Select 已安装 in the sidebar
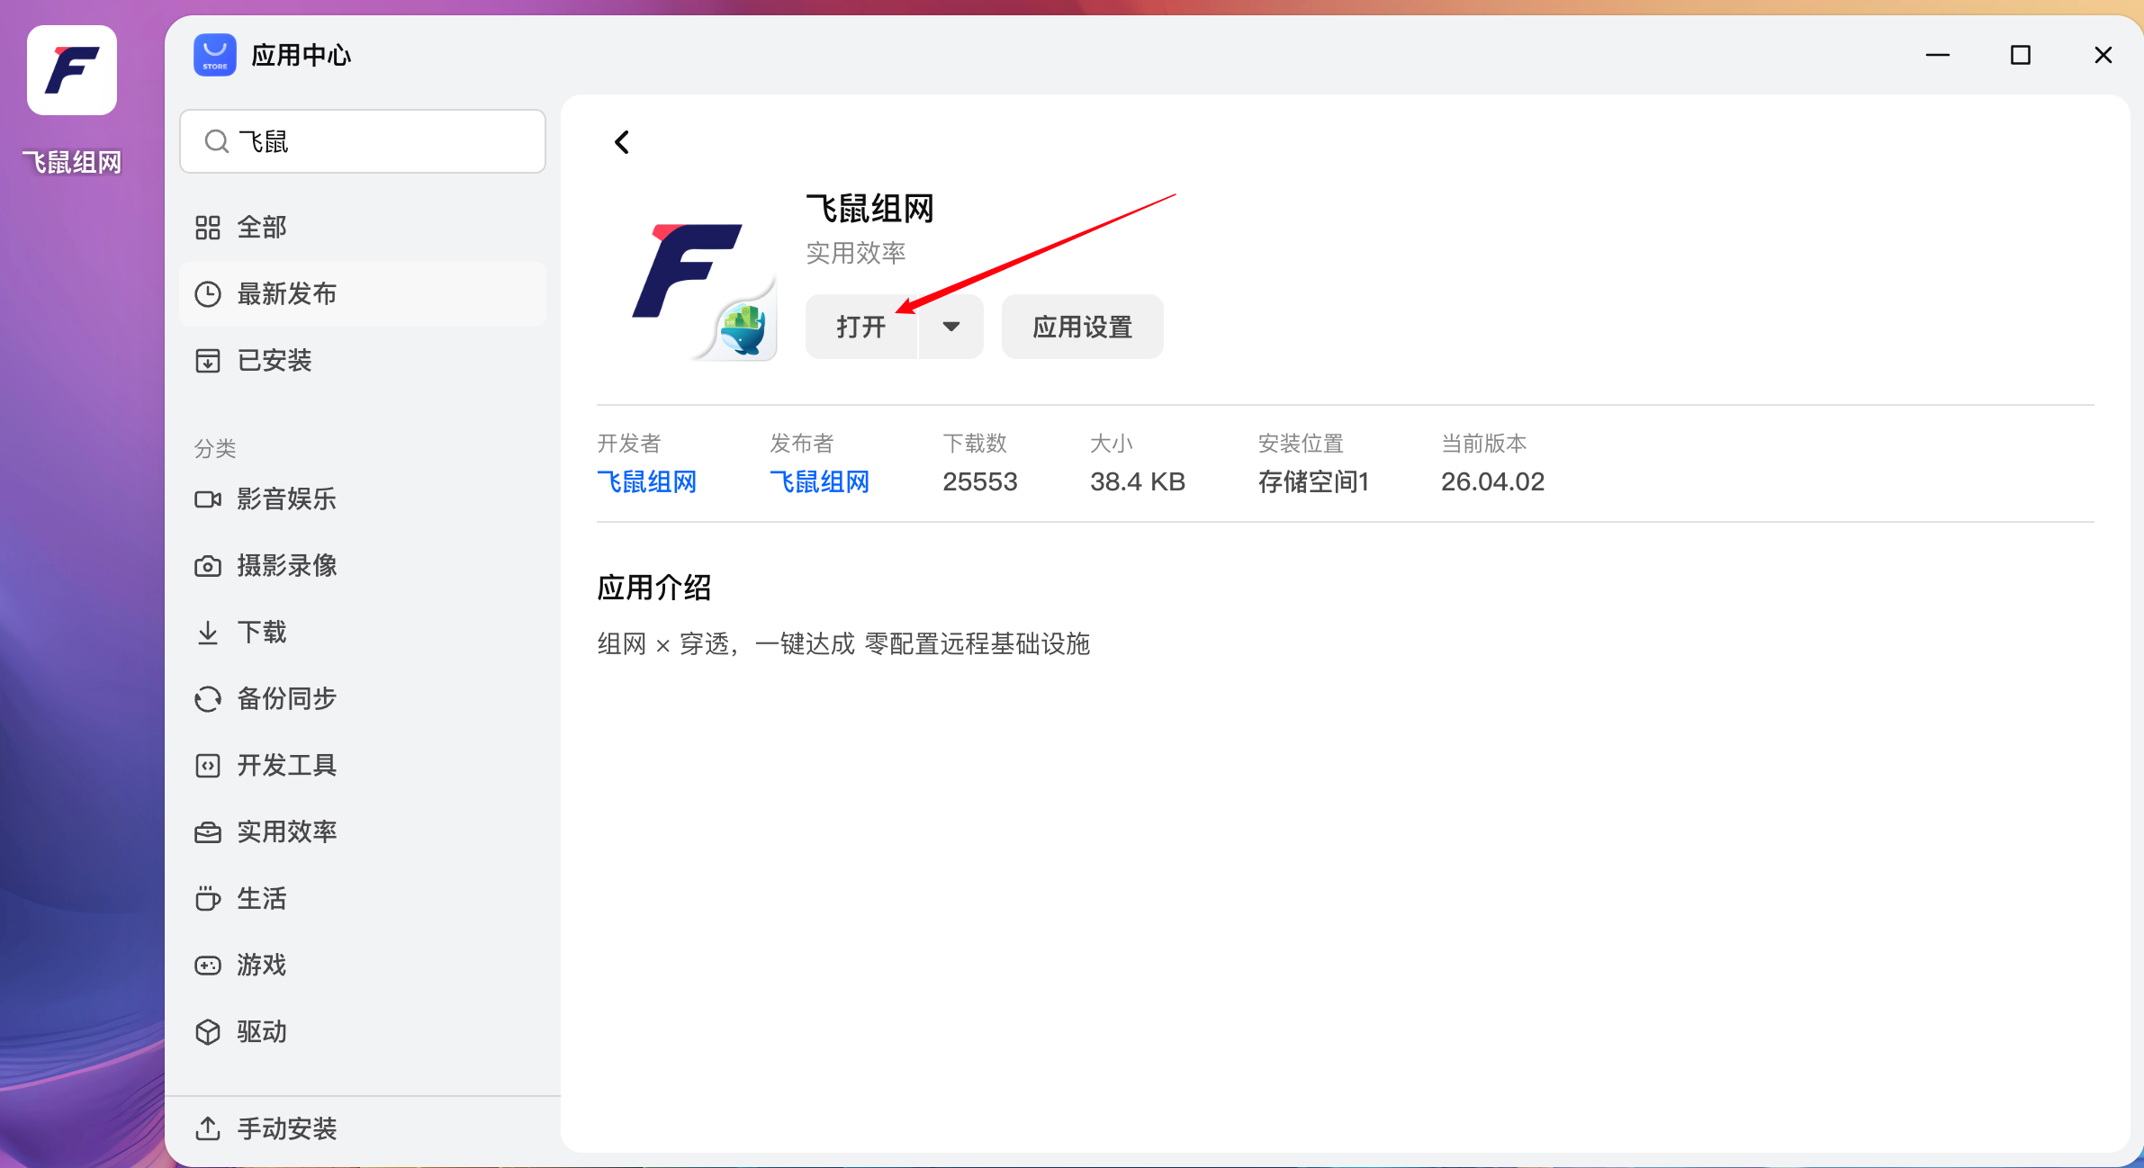This screenshot has width=2144, height=1168. tap(363, 361)
